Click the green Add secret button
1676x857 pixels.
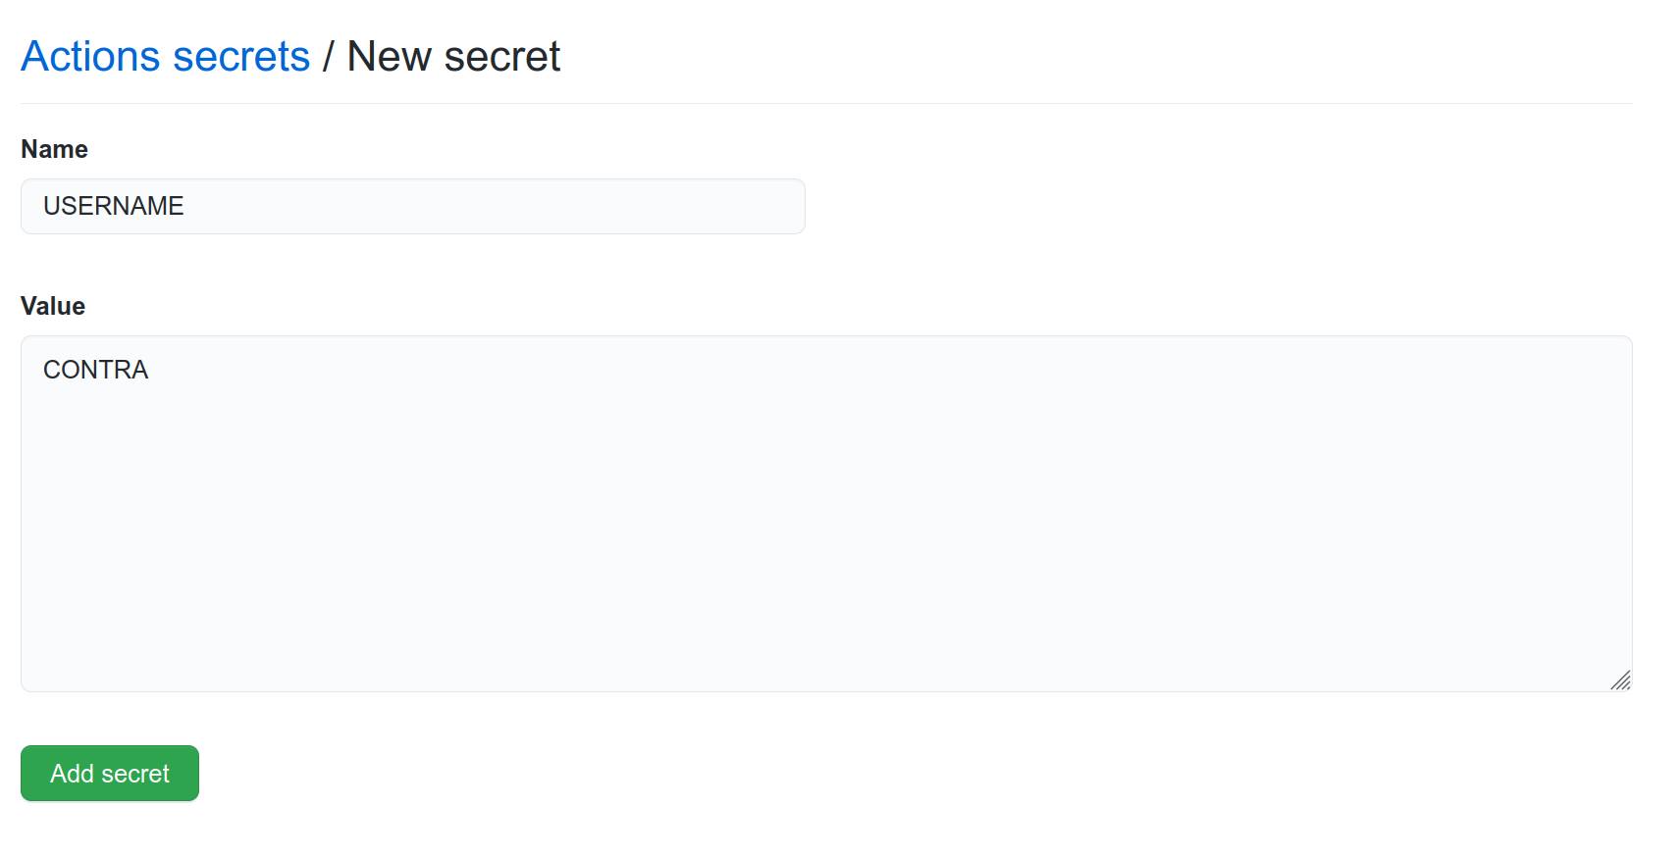pyautogui.click(x=110, y=773)
